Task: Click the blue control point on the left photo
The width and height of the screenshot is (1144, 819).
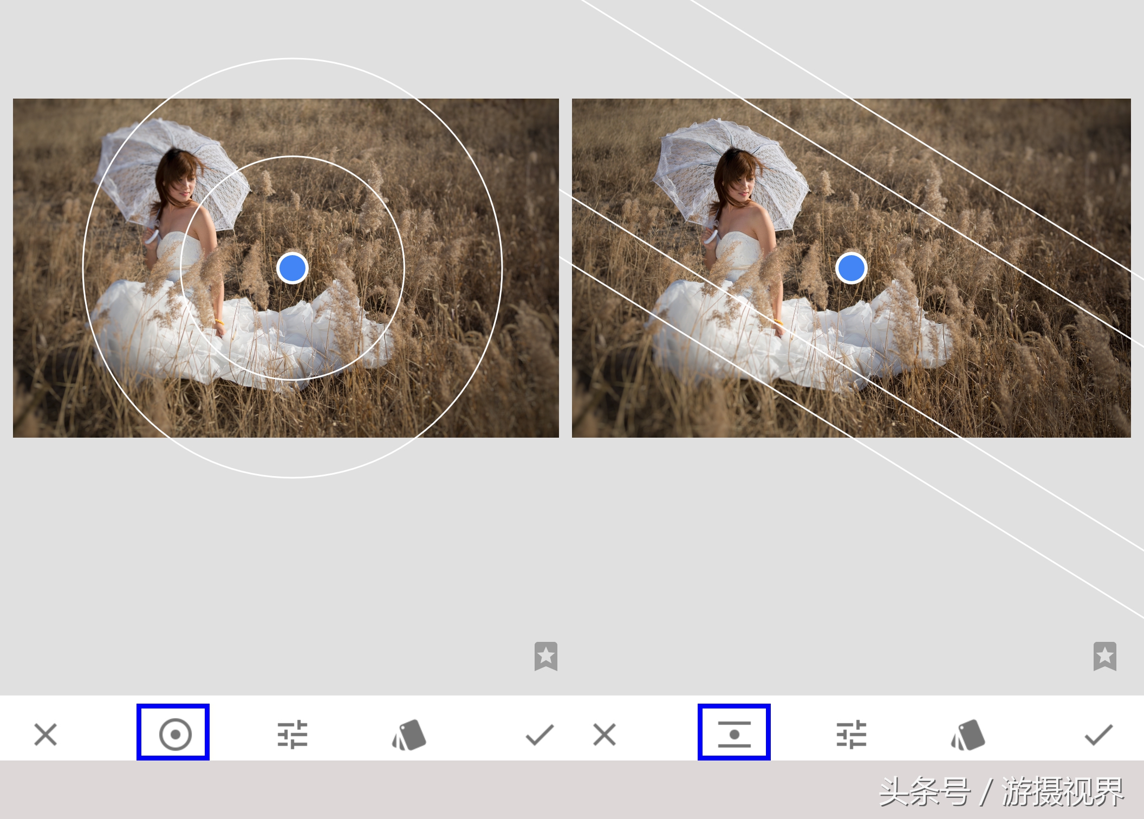Action: 292,268
